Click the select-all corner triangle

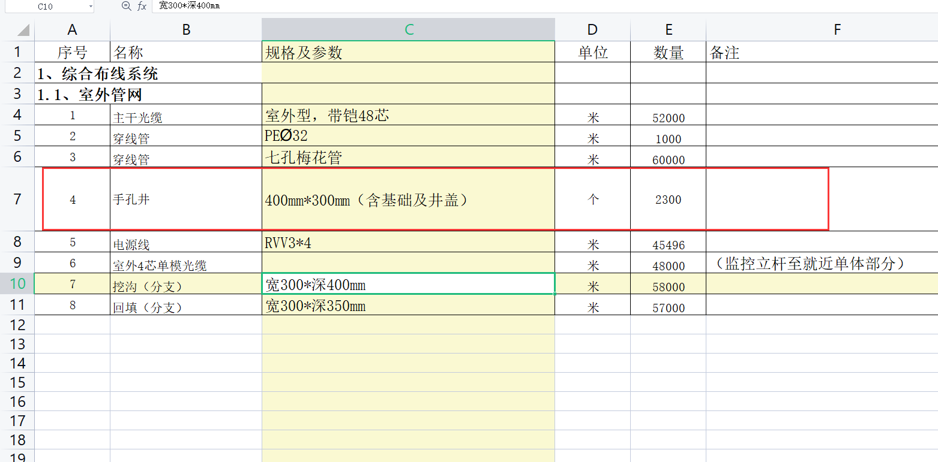coord(23,29)
